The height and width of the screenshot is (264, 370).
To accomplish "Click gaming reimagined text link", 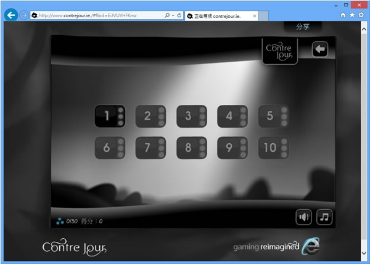I will [266, 247].
